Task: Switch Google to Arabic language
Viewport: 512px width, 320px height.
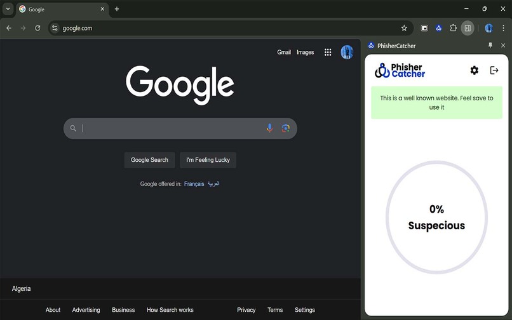Action: pyautogui.click(x=213, y=184)
